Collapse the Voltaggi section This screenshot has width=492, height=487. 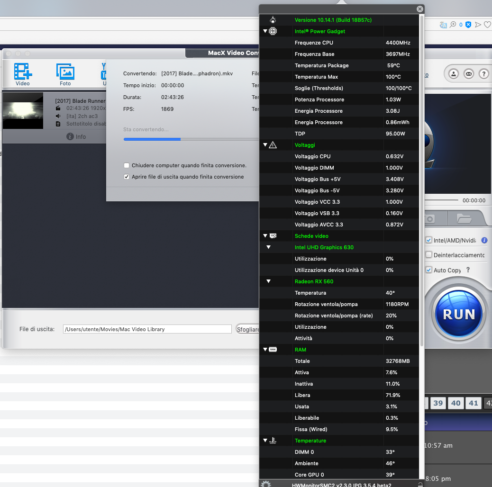pyautogui.click(x=265, y=145)
